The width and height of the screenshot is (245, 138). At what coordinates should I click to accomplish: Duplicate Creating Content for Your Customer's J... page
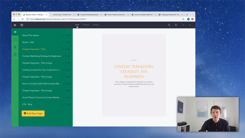pyautogui.click(x=66, y=70)
